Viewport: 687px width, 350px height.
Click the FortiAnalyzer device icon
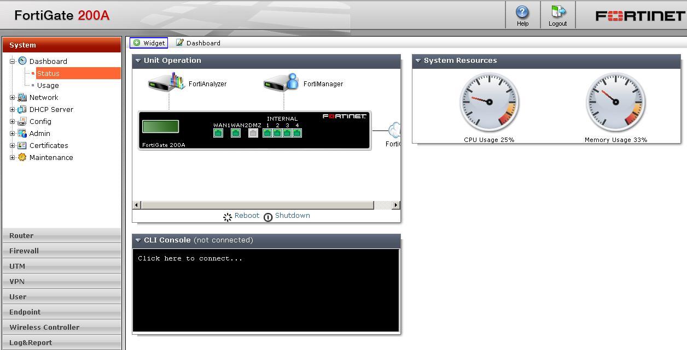167,82
